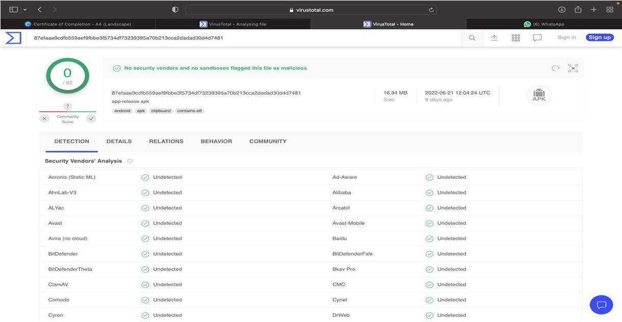Click the 16.94 MB size value

[396, 93]
